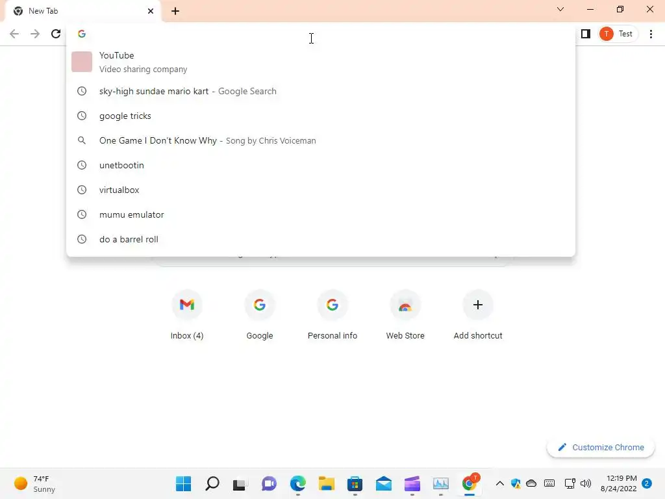Expand hidden system tray icons chevron
The width and height of the screenshot is (665, 499).
[500, 483]
